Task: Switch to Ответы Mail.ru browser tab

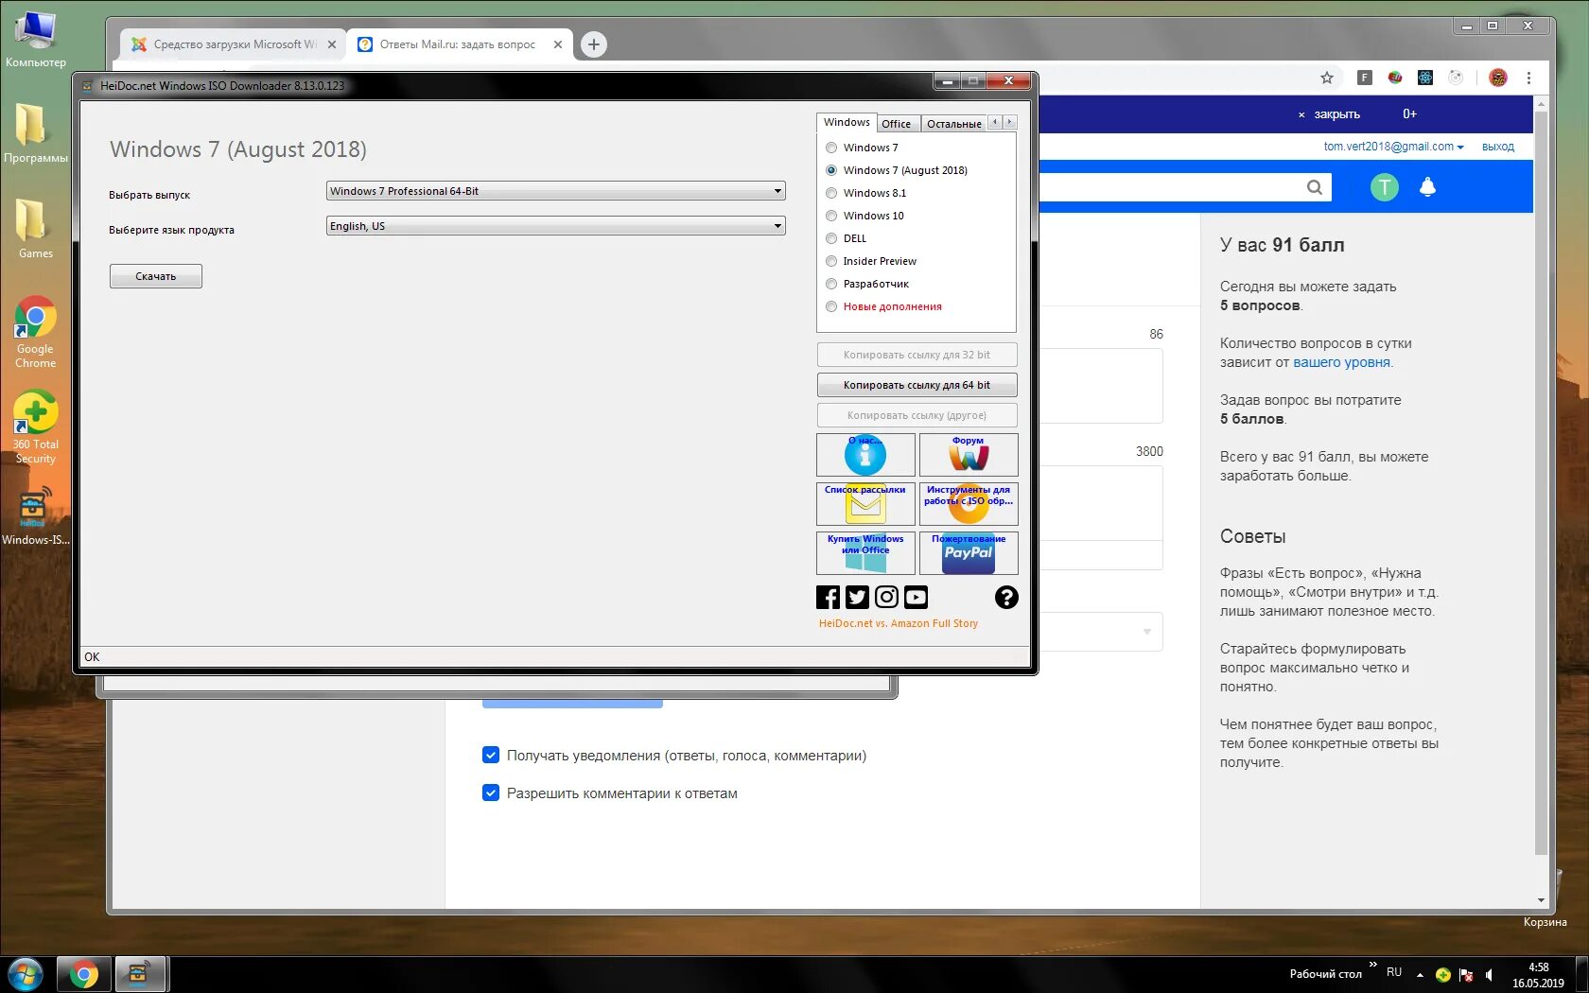Action: point(460,44)
